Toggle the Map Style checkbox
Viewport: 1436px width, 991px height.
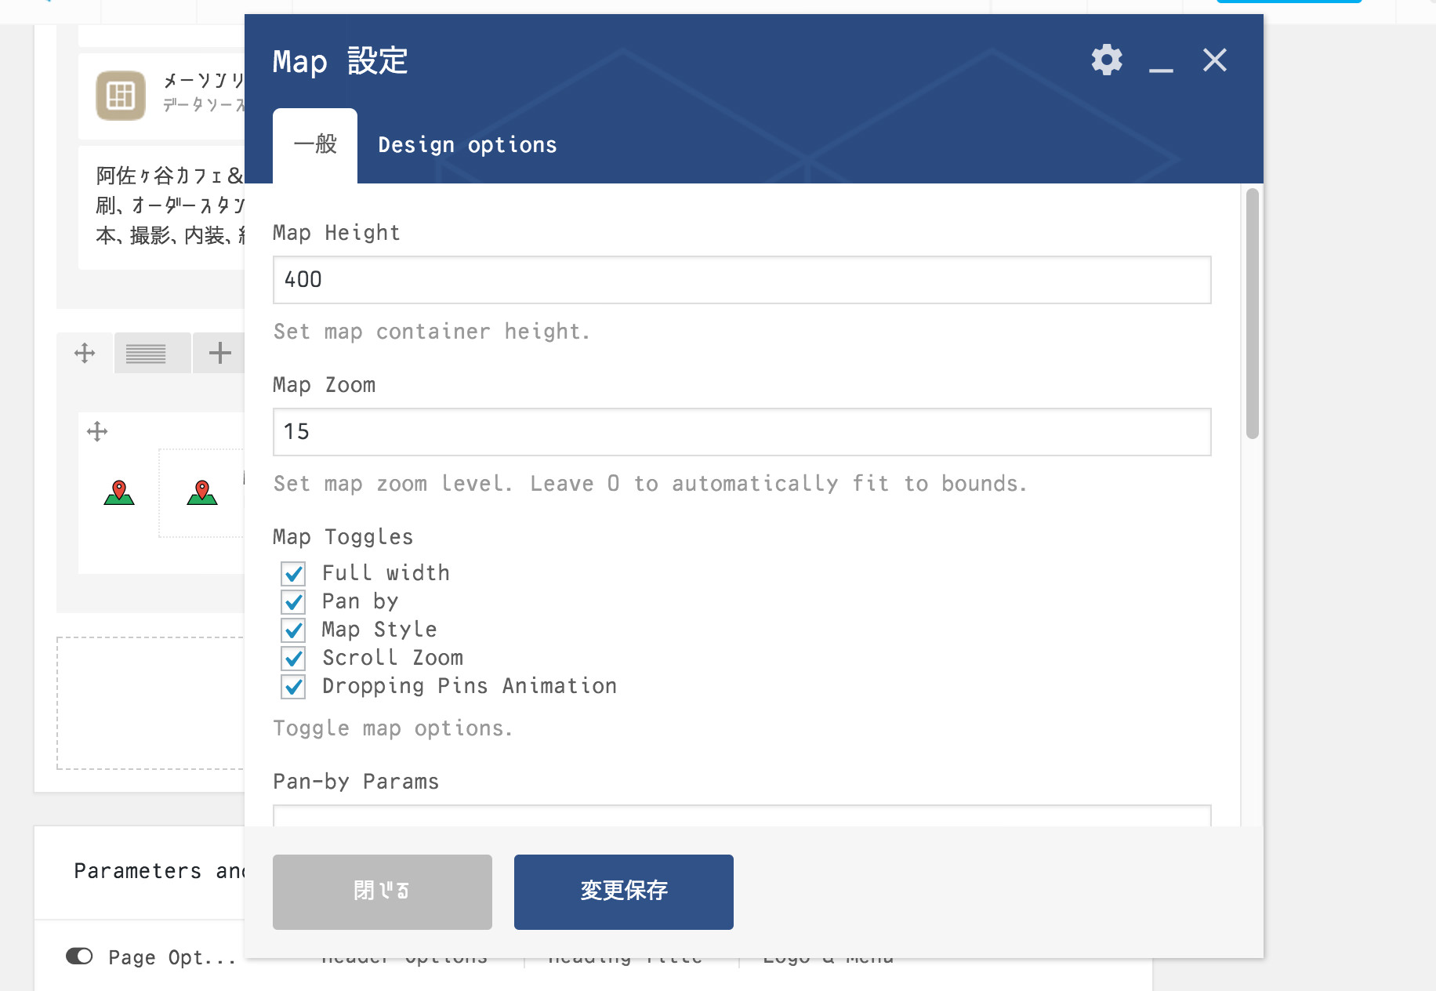(293, 630)
